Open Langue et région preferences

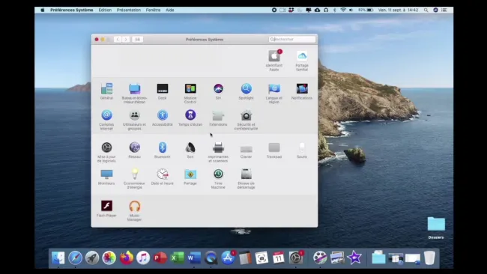coord(274,89)
